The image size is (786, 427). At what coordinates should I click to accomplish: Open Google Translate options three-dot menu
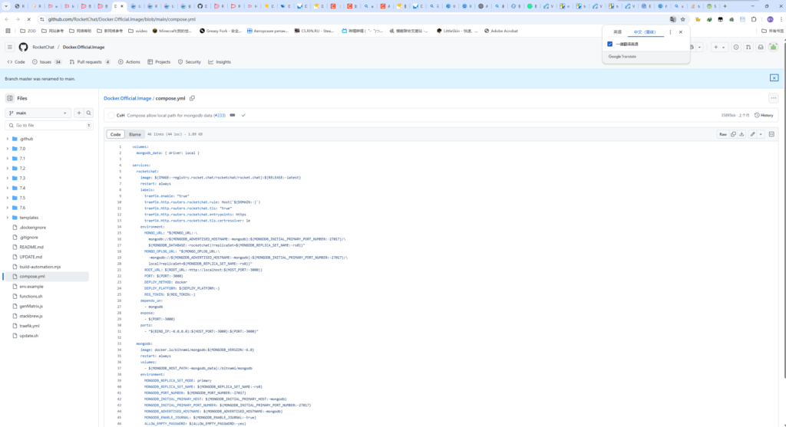(670, 32)
